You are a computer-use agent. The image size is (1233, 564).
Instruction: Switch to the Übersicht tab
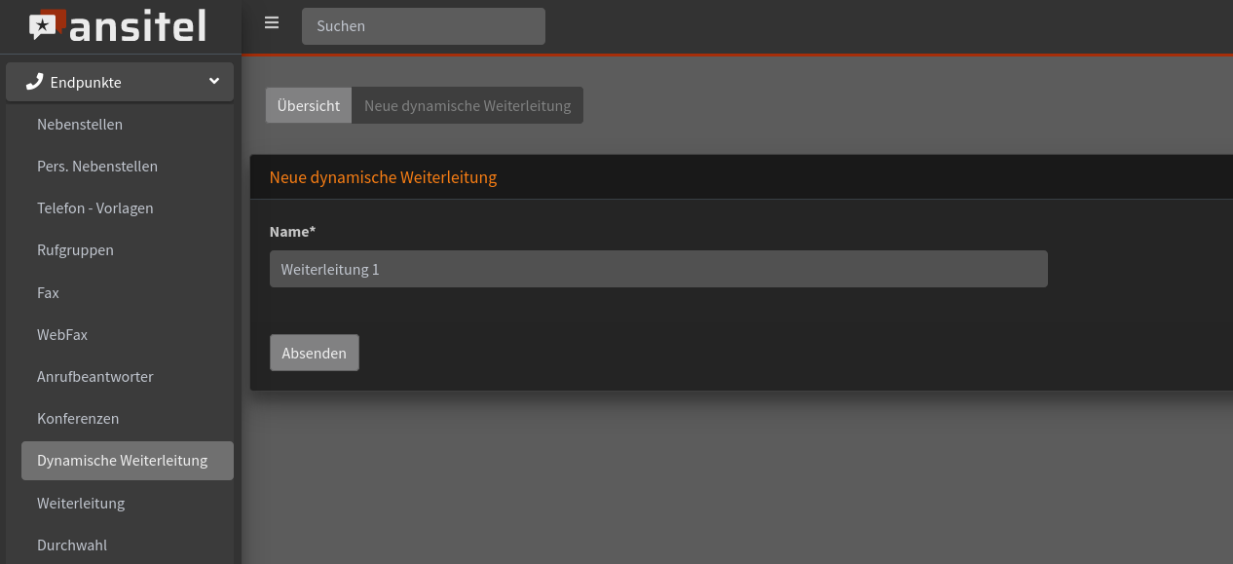pyautogui.click(x=308, y=104)
